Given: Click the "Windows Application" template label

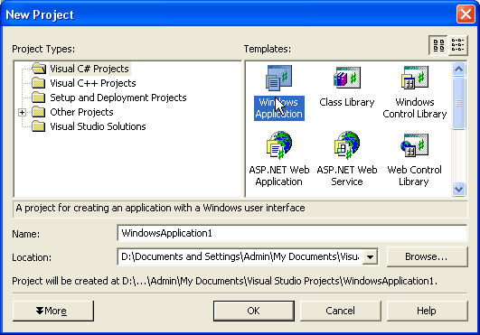Looking at the screenshot, I should pyautogui.click(x=279, y=107).
